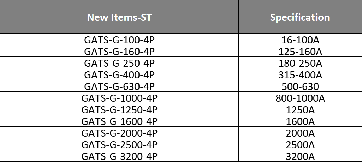The image size is (362, 162).
Task: Click the GATS-G-1250-4P cell
Action: coord(119,110)
